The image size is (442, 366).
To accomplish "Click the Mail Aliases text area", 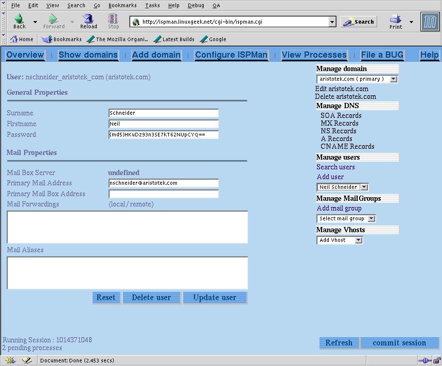I will (x=128, y=273).
